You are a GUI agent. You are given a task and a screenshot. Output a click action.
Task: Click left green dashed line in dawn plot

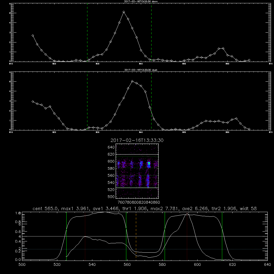point(87,33)
